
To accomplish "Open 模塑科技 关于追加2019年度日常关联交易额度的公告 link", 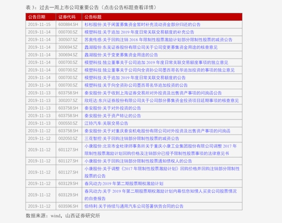I will (135, 77).
